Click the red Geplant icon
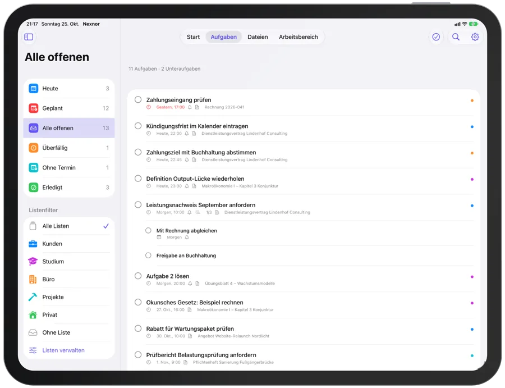The height and width of the screenshot is (388, 505). [34, 108]
